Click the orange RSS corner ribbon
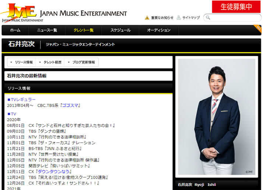 click(258, 28)
